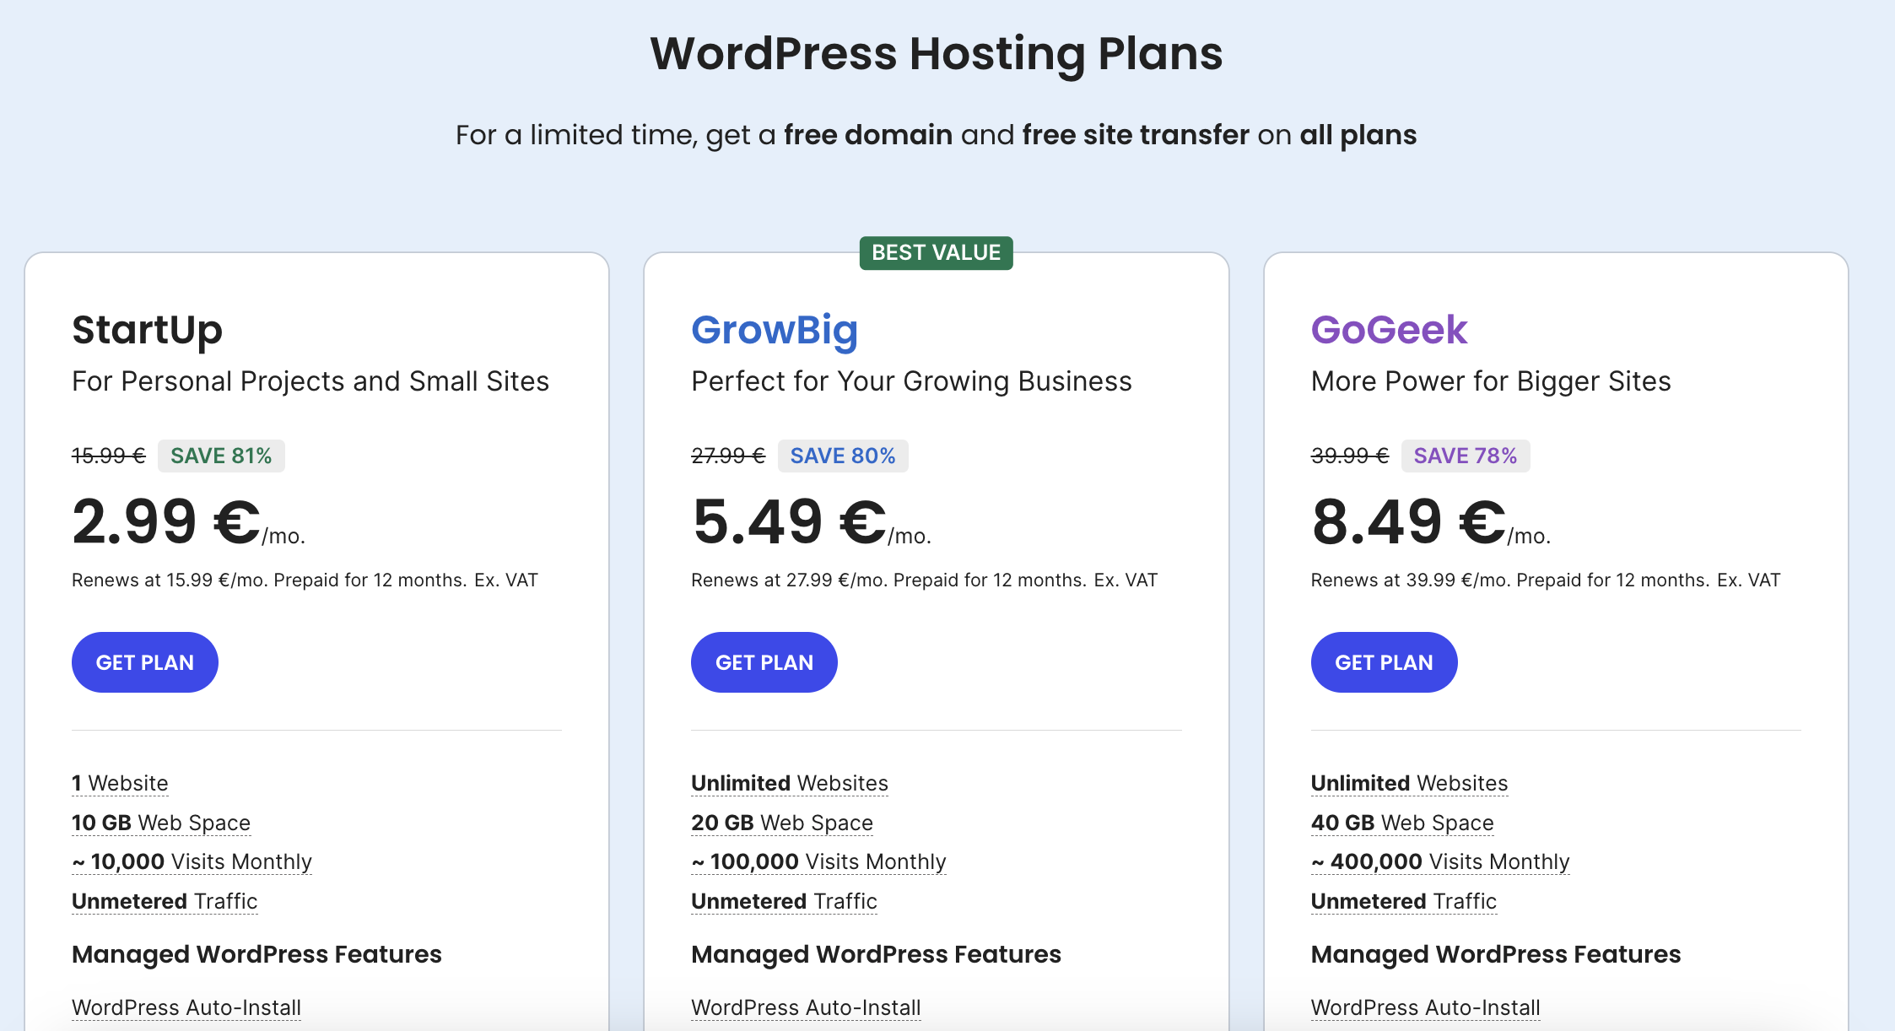Image resolution: width=1895 pixels, height=1031 pixels.
Task: Click '~ 400,000 Visits Monthly' feature
Action: point(1440,861)
